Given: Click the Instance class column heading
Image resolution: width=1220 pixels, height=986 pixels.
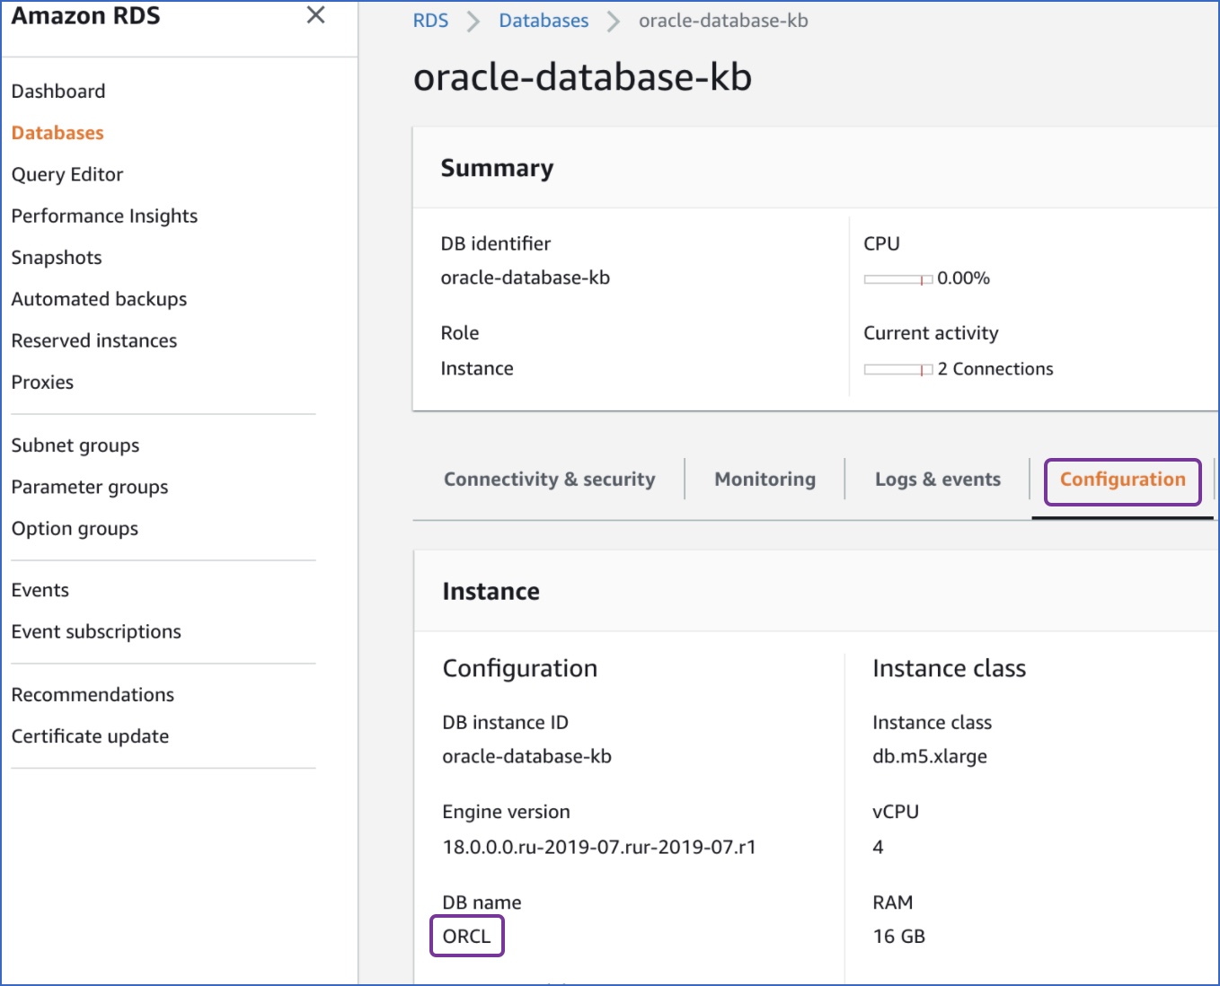Looking at the screenshot, I should click(x=949, y=668).
